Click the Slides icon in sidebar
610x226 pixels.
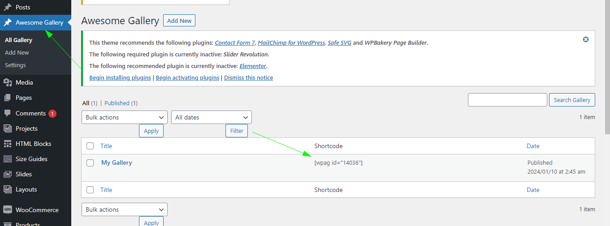(x=8, y=174)
